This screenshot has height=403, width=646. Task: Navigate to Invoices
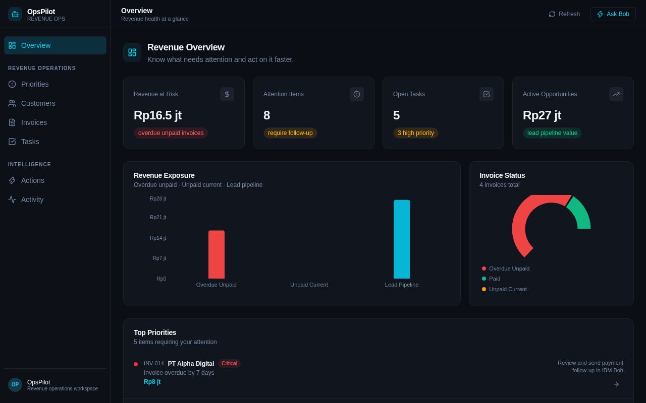point(56,122)
